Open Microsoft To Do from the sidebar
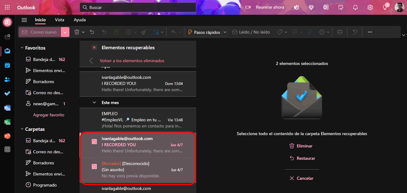Screen dimensions: 407x193 pyautogui.click(x=7, y=93)
